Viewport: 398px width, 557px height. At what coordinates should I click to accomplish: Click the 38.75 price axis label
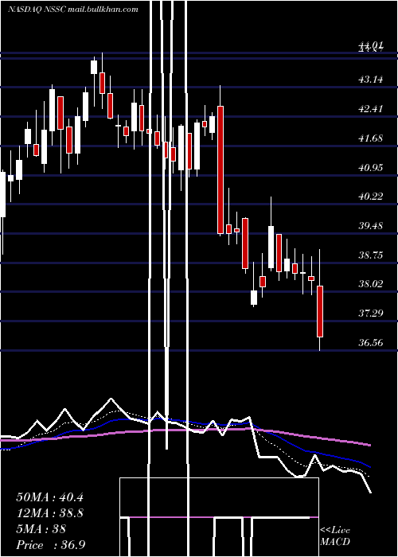click(371, 255)
